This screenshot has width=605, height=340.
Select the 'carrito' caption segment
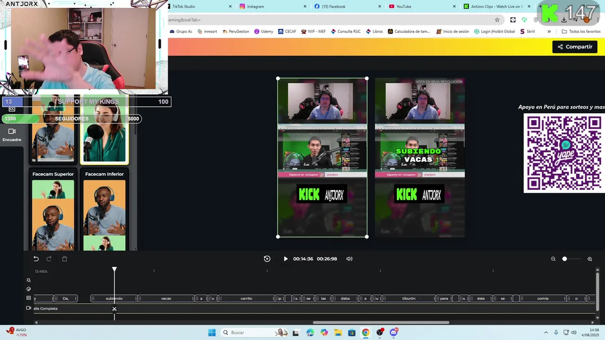tap(246, 298)
